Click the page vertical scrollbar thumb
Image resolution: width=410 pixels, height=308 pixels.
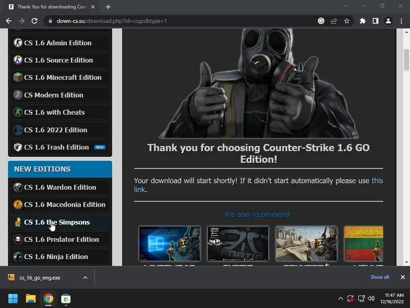pos(406,60)
